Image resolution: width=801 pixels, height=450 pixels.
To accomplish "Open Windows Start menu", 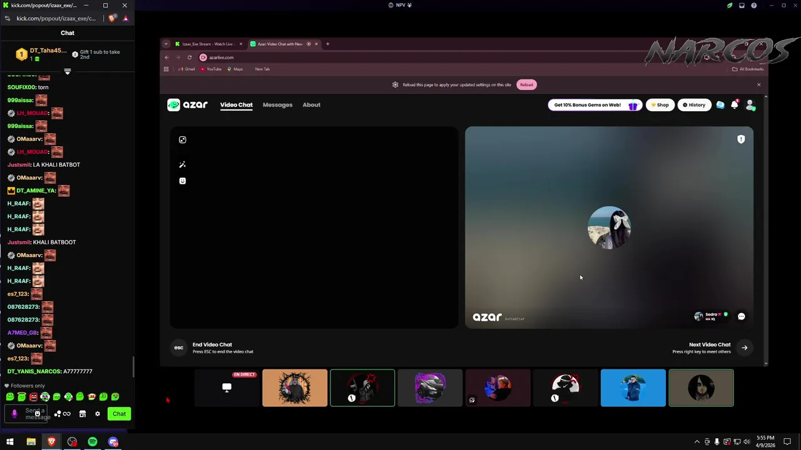I will pyautogui.click(x=10, y=442).
